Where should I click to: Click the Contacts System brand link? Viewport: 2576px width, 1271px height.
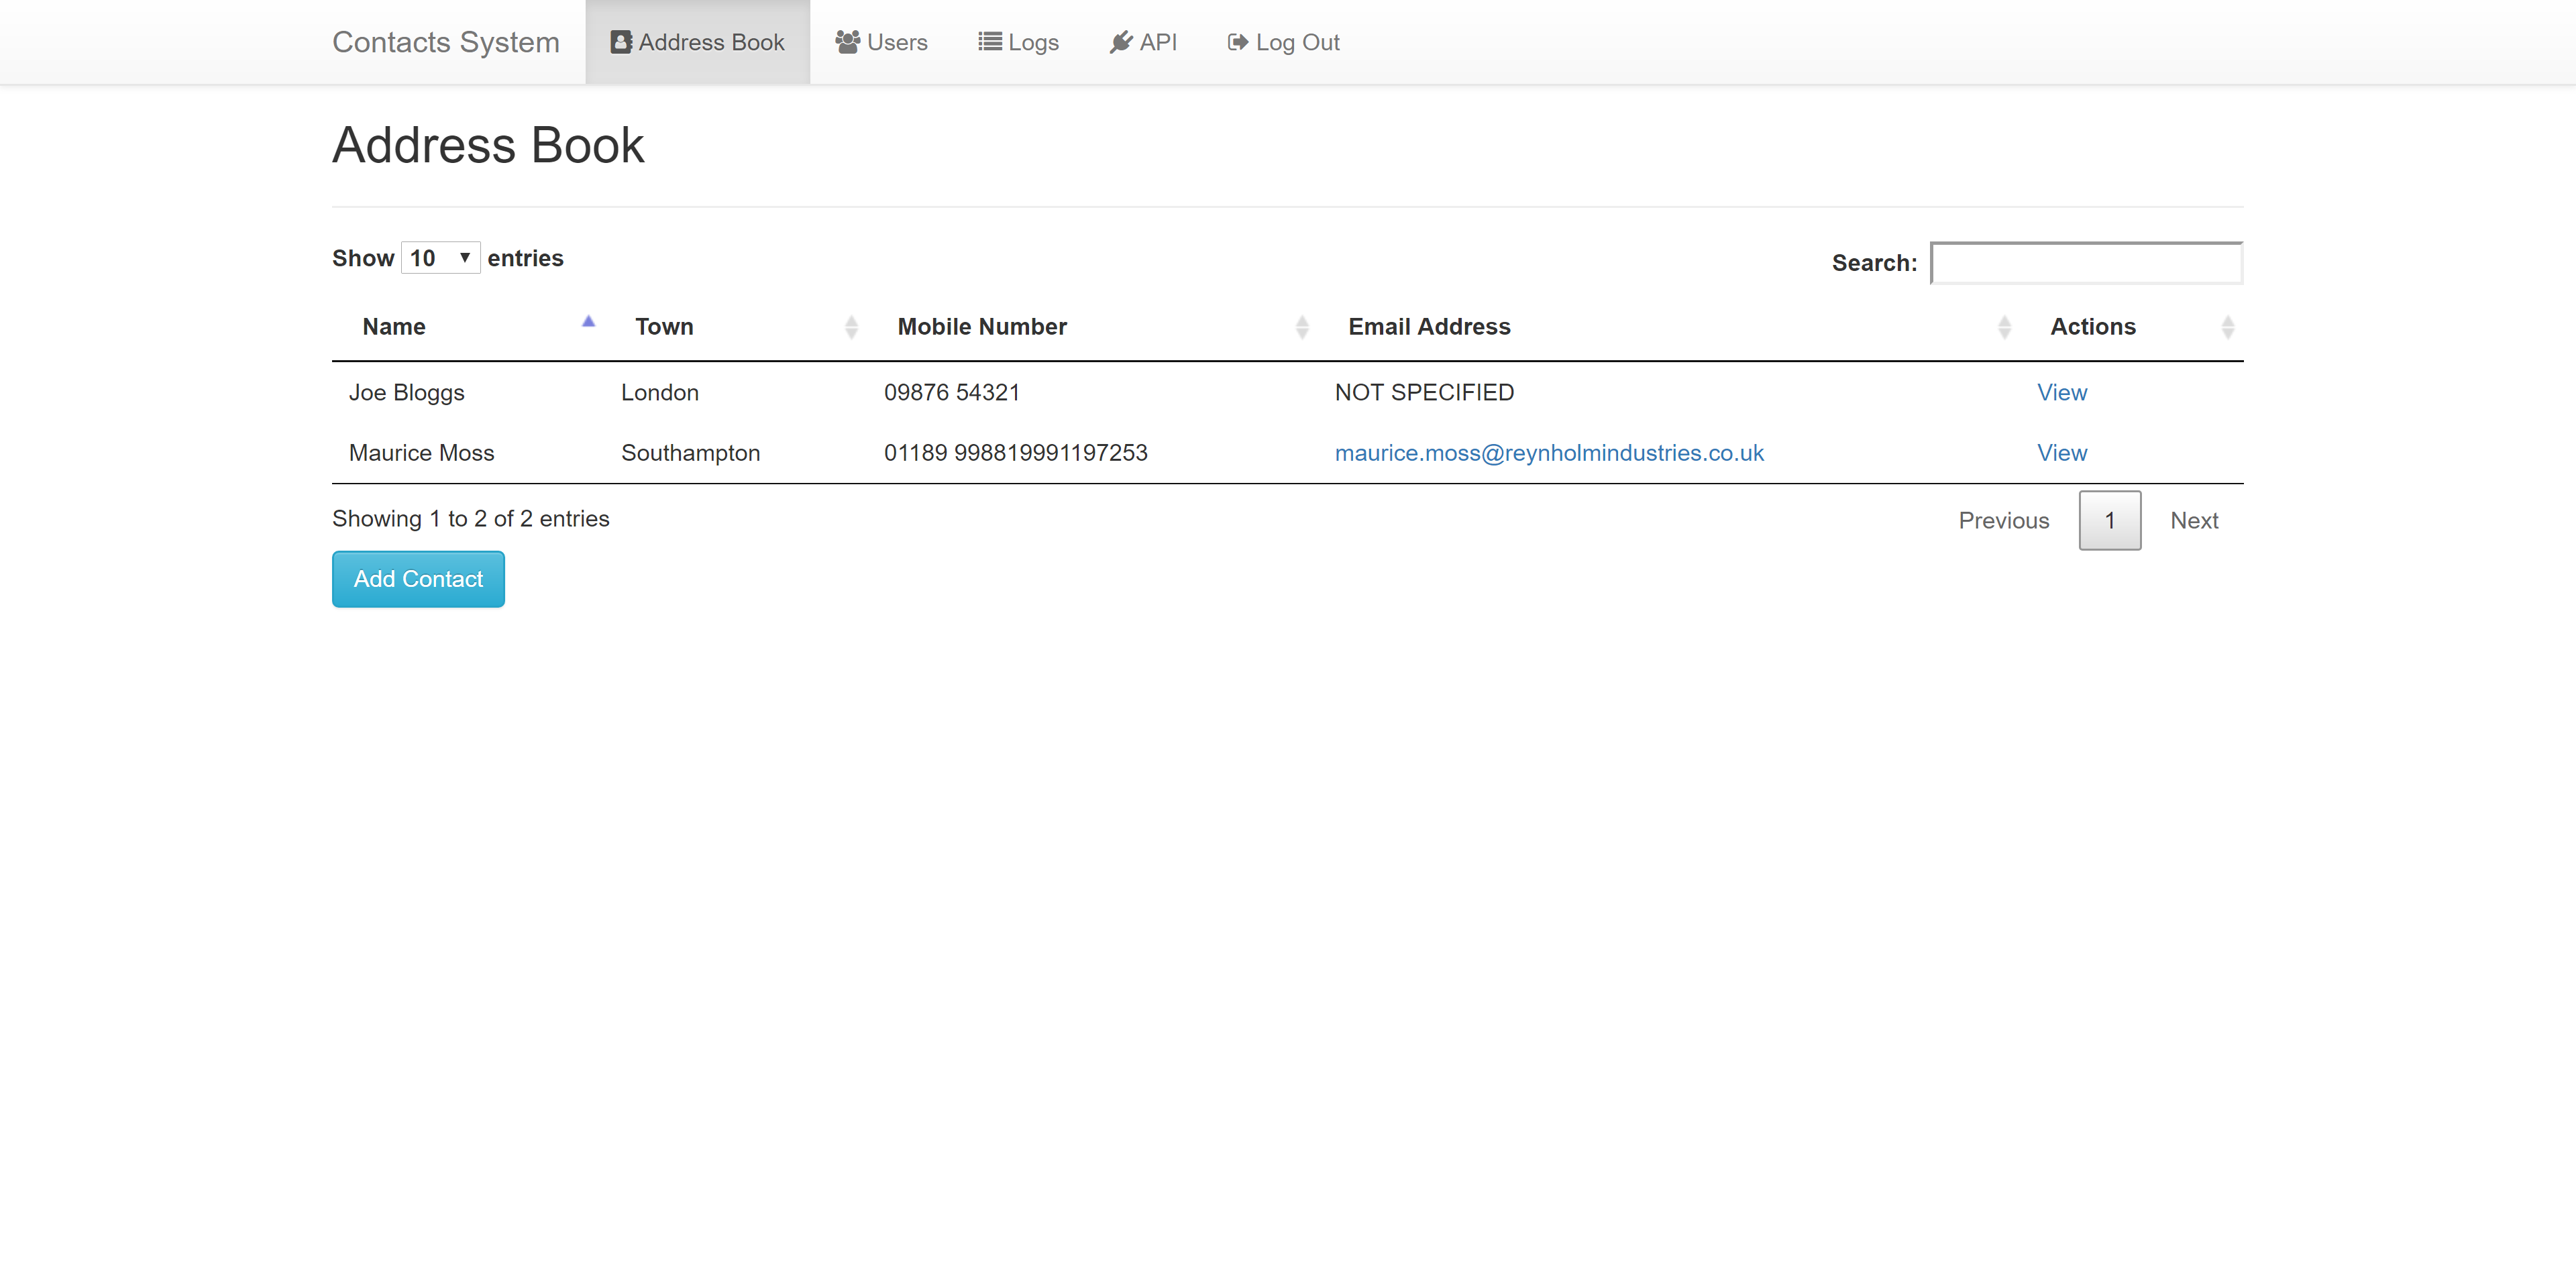coord(446,42)
